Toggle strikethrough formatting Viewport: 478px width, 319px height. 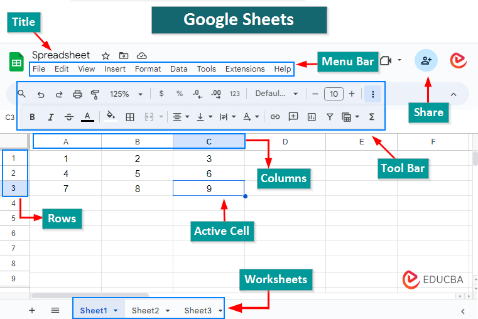69,117
